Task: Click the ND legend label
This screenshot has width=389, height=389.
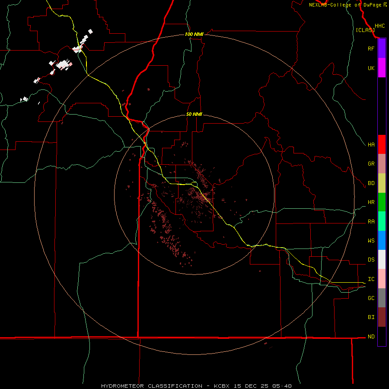Action: (x=371, y=336)
